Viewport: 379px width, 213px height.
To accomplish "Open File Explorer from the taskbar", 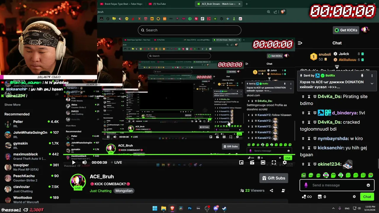I will click(x=163, y=208).
